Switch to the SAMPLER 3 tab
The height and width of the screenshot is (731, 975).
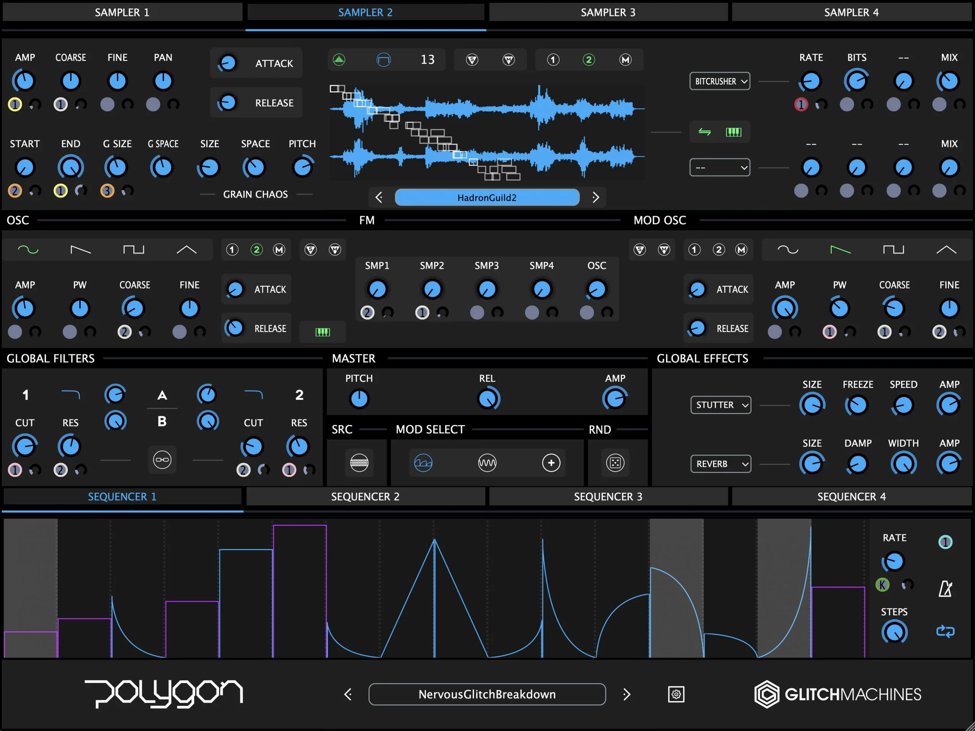point(608,12)
